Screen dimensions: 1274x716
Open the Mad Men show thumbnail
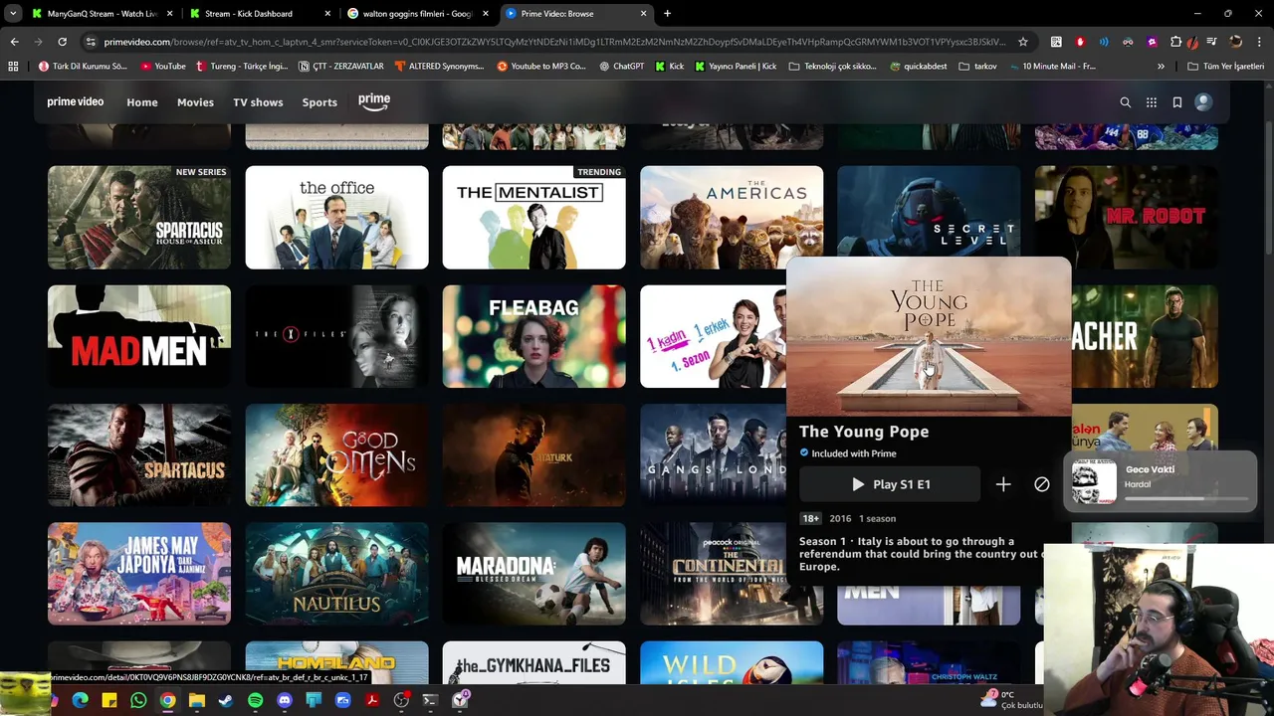[139, 336]
